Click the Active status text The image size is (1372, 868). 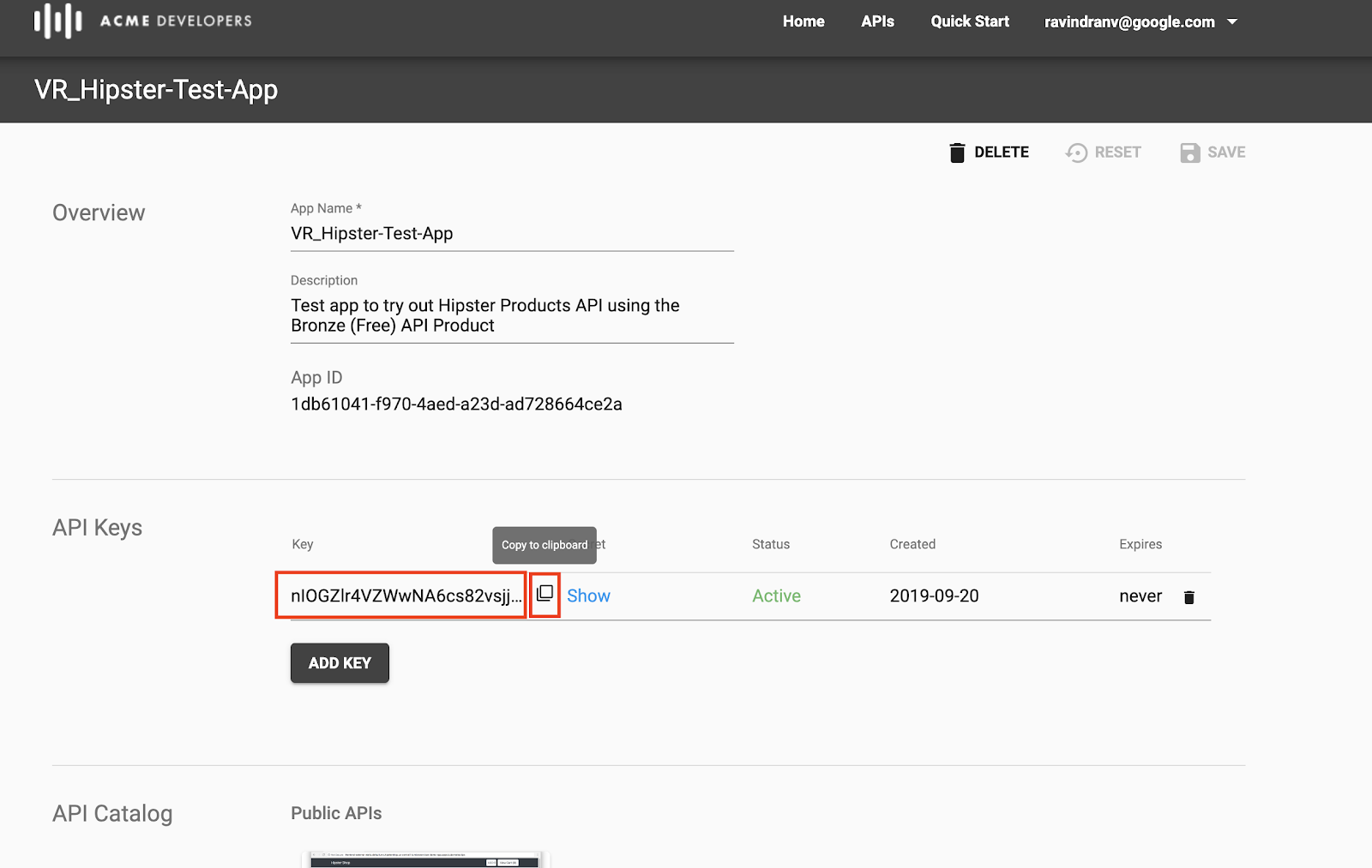776,596
